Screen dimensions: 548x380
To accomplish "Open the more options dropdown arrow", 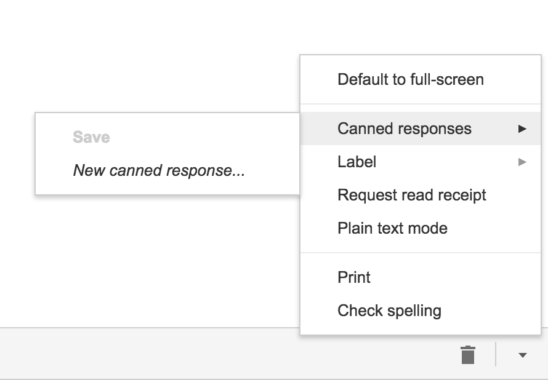I will (522, 355).
